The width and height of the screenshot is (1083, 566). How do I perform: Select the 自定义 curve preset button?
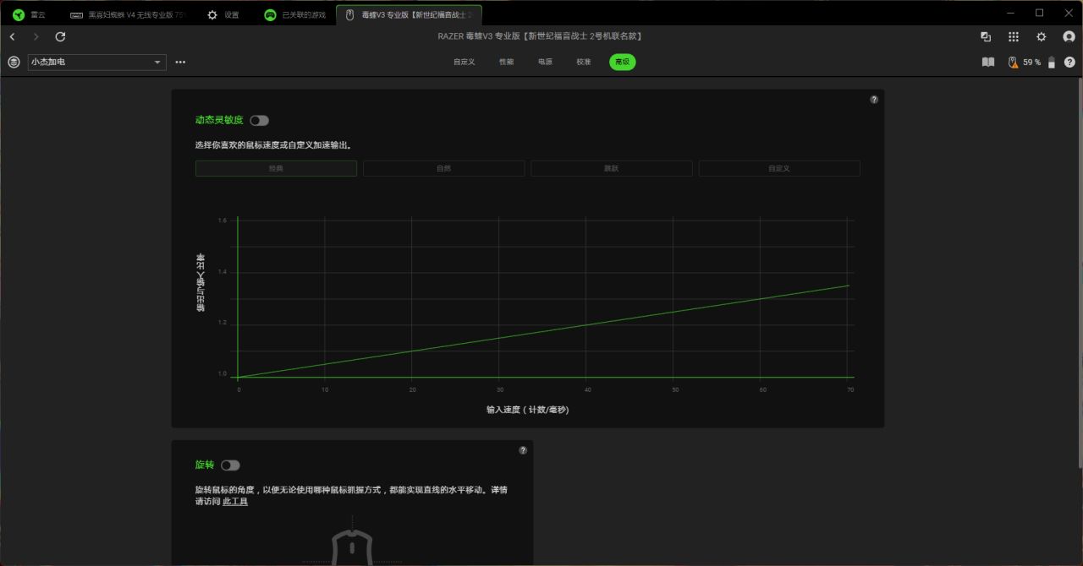tap(779, 168)
